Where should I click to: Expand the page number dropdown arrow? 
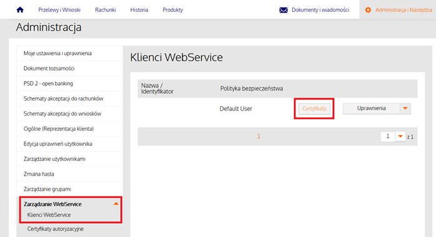(x=400, y=136)
